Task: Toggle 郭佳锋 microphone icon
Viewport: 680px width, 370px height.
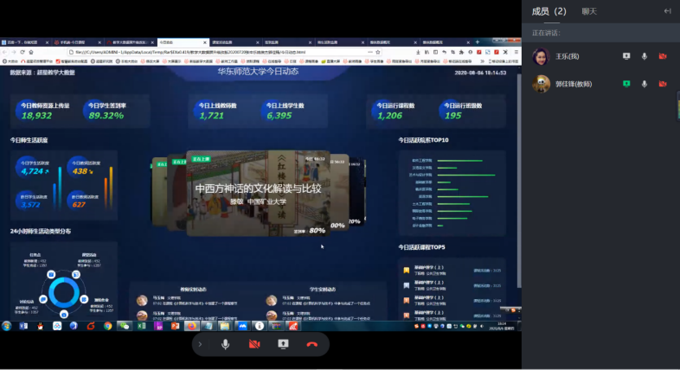Action: (x=645, y=84)
